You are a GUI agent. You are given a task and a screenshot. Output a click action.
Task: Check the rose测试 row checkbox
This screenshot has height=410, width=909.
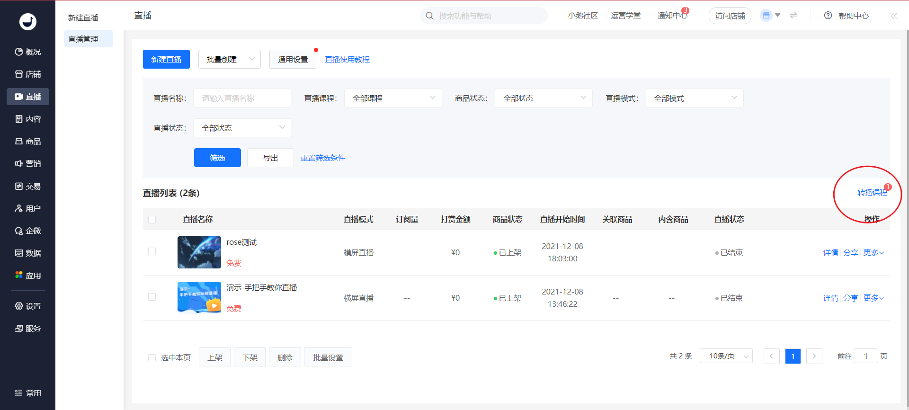tap(152, 251)
